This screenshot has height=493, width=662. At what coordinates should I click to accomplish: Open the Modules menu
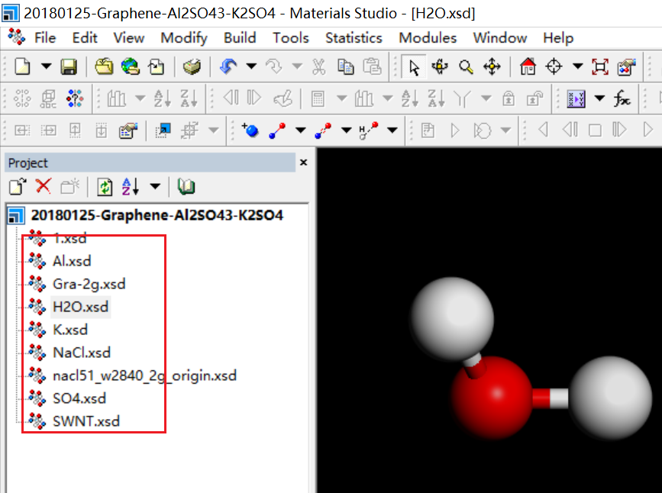[428, 38]
